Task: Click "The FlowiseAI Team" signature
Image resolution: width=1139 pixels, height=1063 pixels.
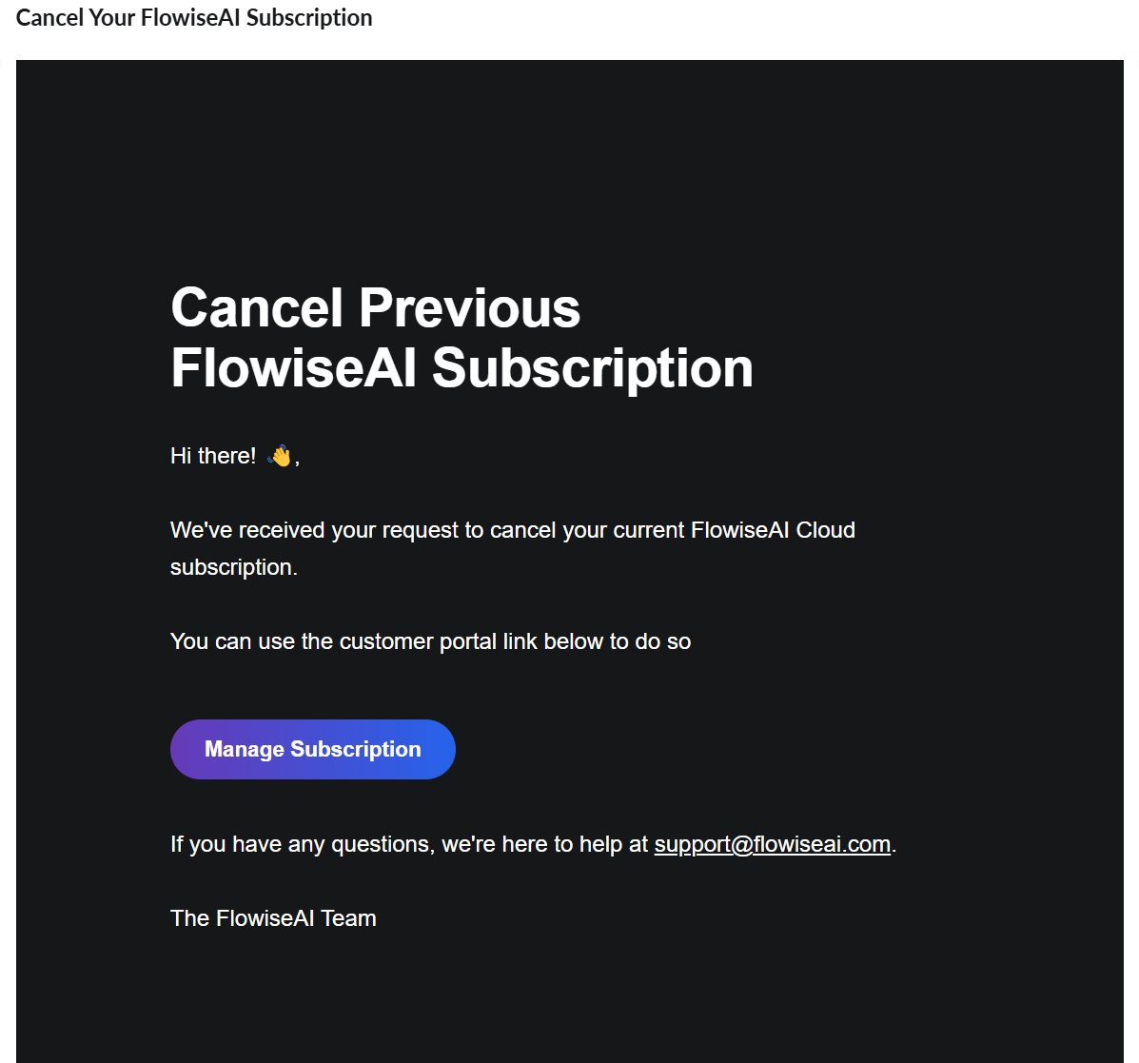Action: pos(273,918)
